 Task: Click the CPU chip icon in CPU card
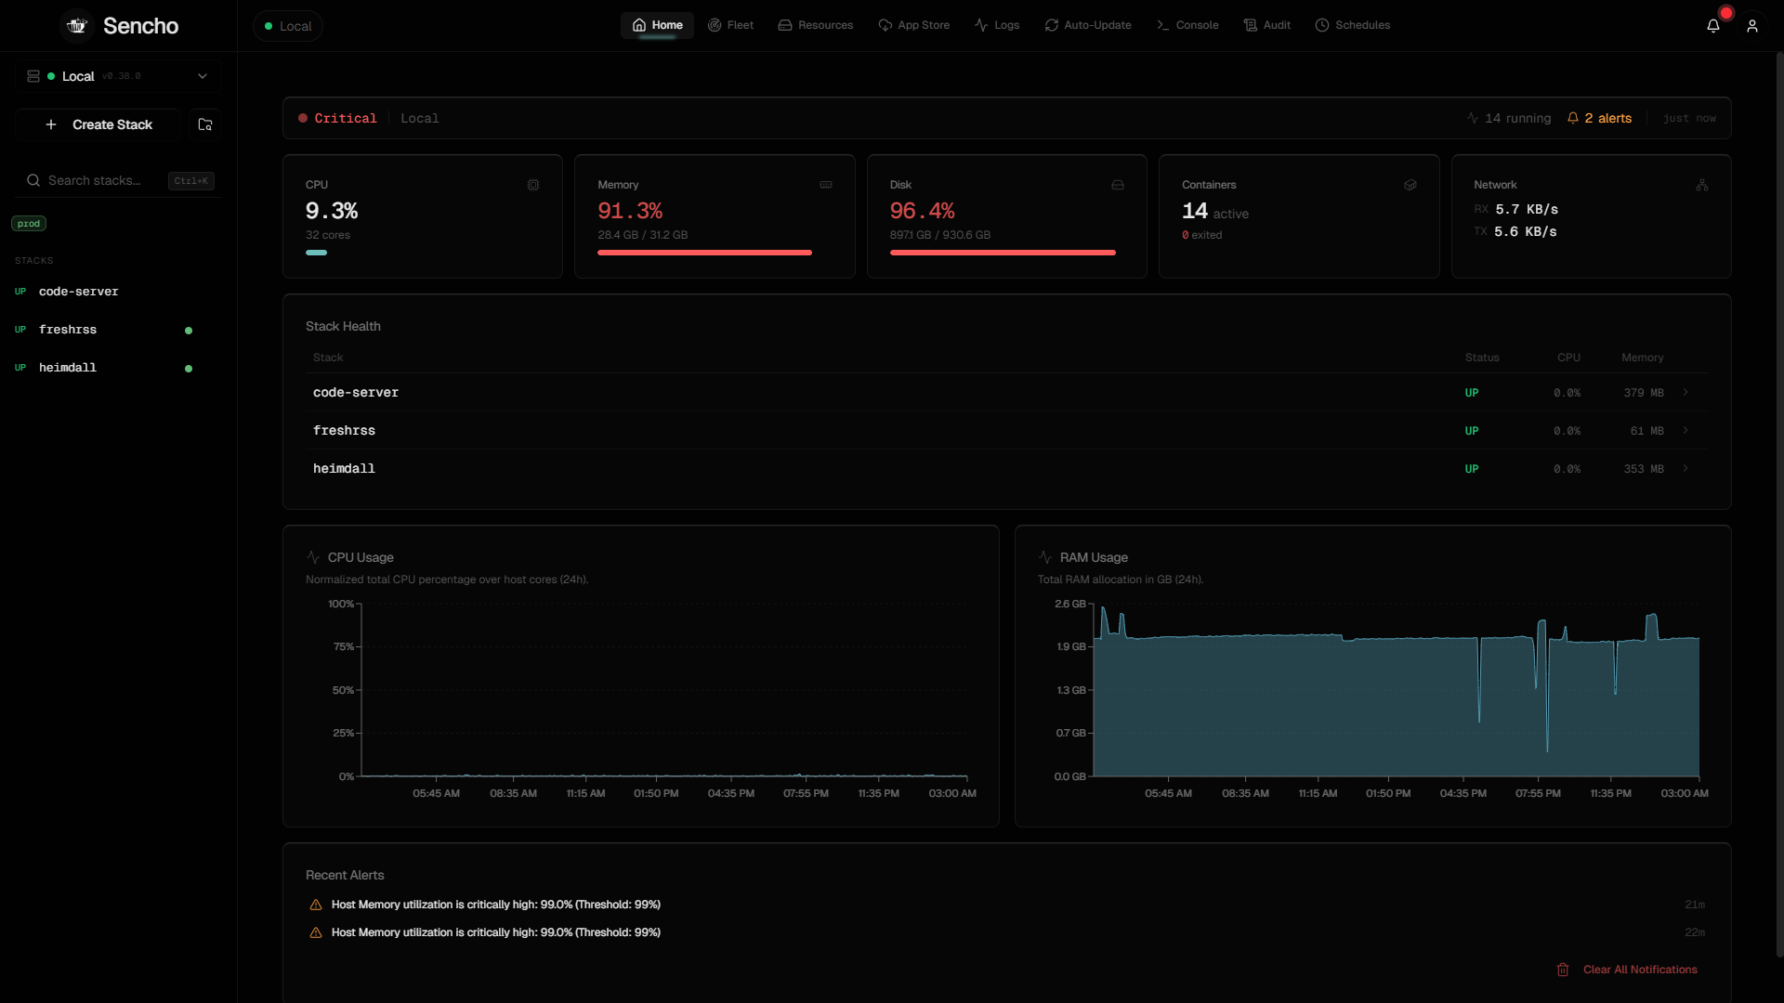tap(533, 185)
